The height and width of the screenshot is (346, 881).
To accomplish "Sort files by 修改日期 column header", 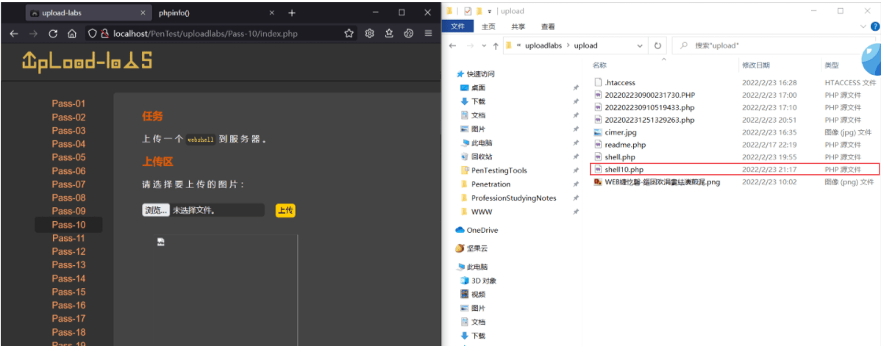I will 756,65.
